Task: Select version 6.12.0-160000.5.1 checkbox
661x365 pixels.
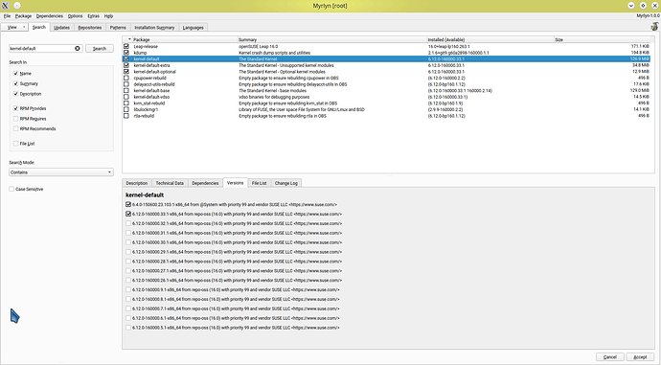Action: pos(128,328)
